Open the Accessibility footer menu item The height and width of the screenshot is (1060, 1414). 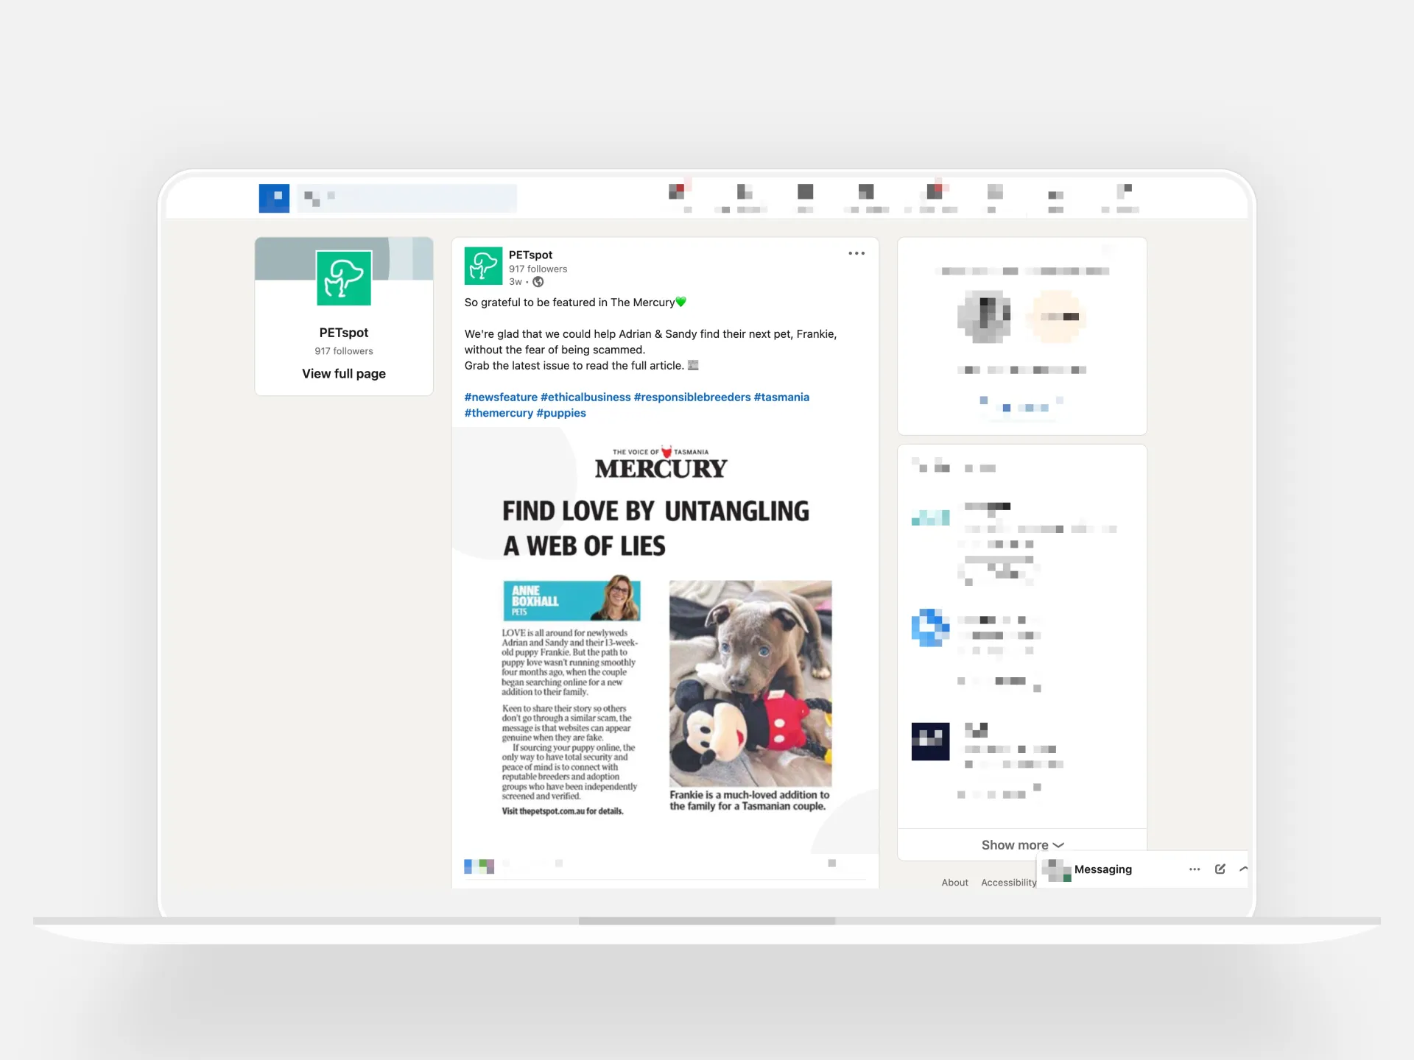[x=1008, y=882]
